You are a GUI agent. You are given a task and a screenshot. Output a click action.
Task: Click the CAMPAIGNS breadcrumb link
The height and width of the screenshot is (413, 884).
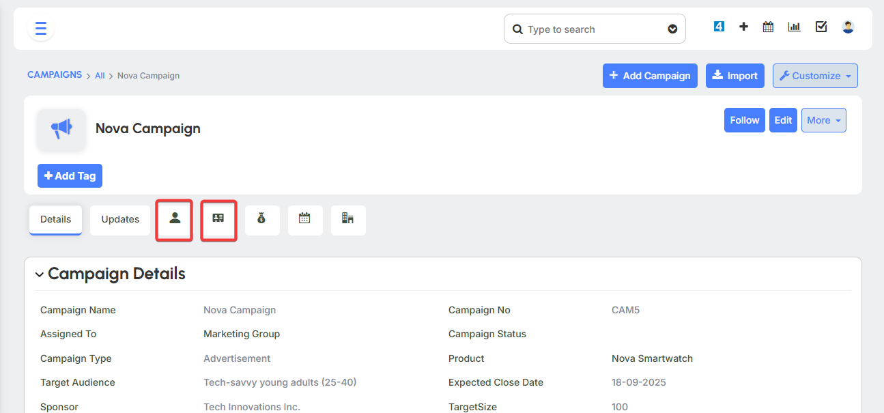55,74
